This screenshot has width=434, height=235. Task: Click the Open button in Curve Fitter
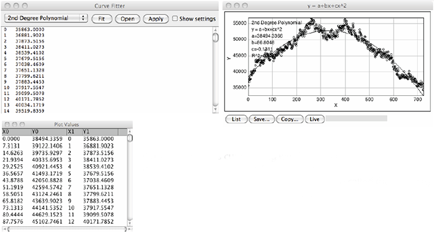(x=127, y=19)
